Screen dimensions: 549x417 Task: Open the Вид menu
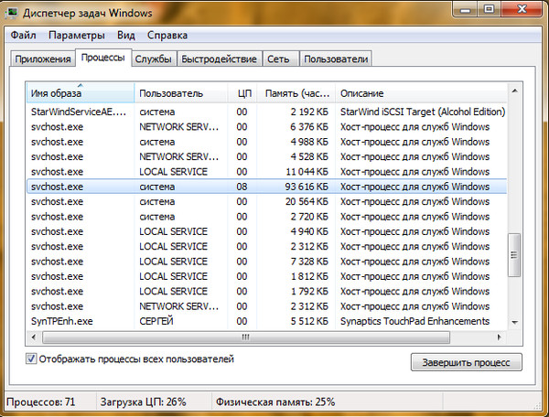point(125,36)
